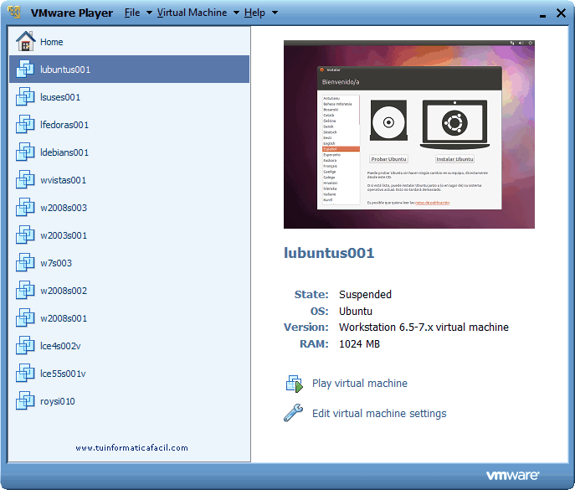Select lfedoras001 in the VM list
The width and height of the screenshot is (575, 490).
tap(129, 125)
